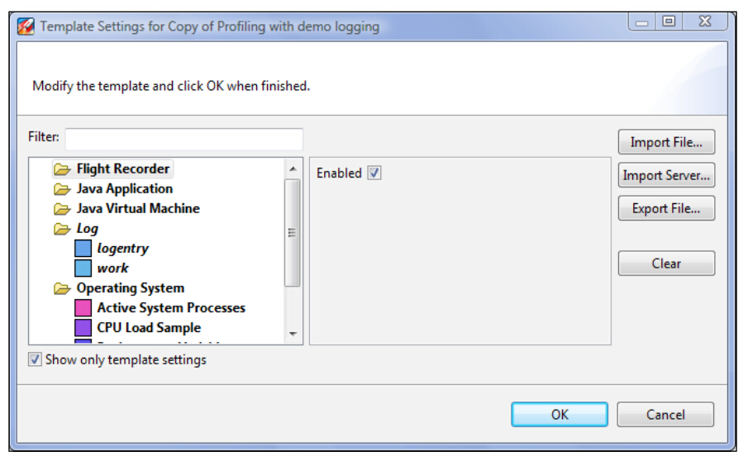The height and width of the screenshot is (461, 748).
Task: Click the Export File... button
Action: (666, 208)
